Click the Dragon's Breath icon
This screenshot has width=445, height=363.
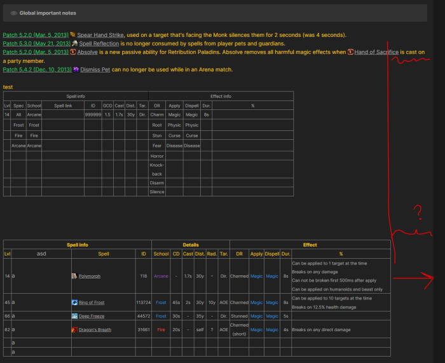coord(74,329)
